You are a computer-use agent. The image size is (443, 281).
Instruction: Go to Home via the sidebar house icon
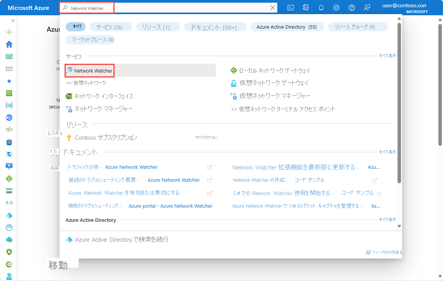[x=9, y=44]
